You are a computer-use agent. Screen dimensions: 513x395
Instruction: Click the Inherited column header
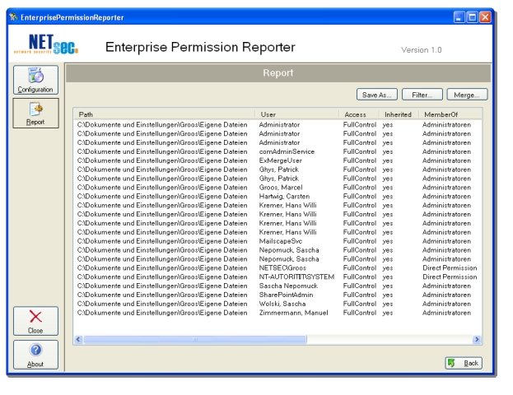[x=399, y=114]
